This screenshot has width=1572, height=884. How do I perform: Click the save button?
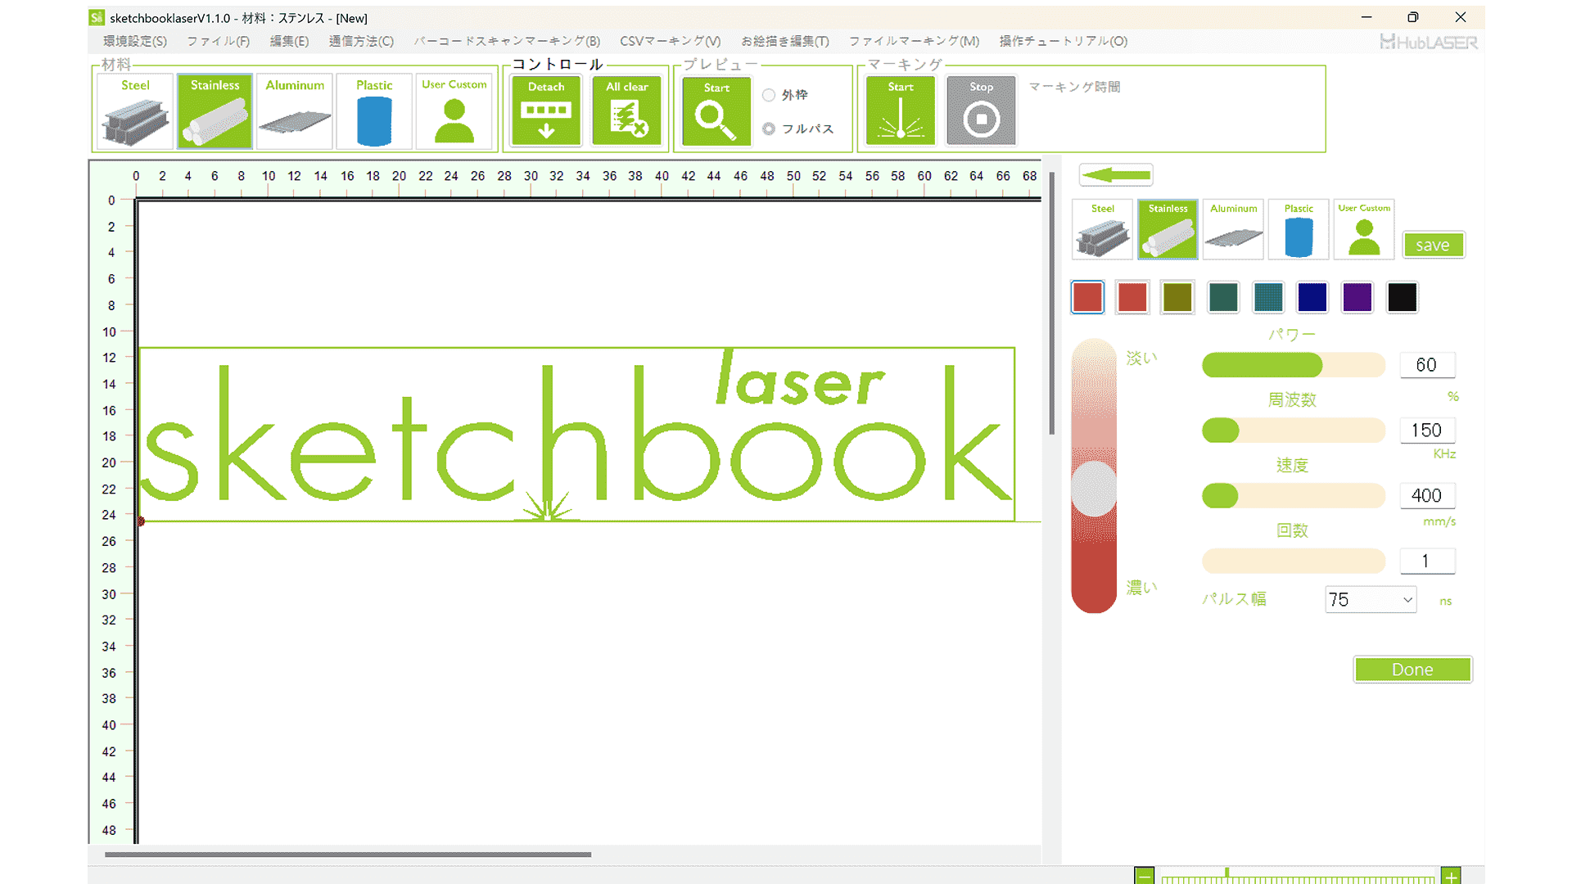click(1433, 245)
